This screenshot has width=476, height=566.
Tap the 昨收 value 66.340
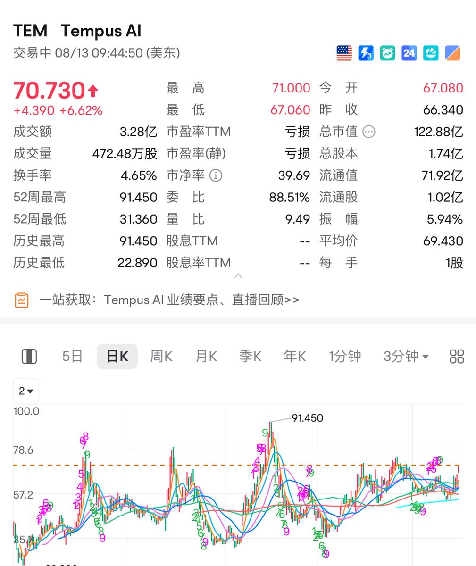(x=443, y=110)
